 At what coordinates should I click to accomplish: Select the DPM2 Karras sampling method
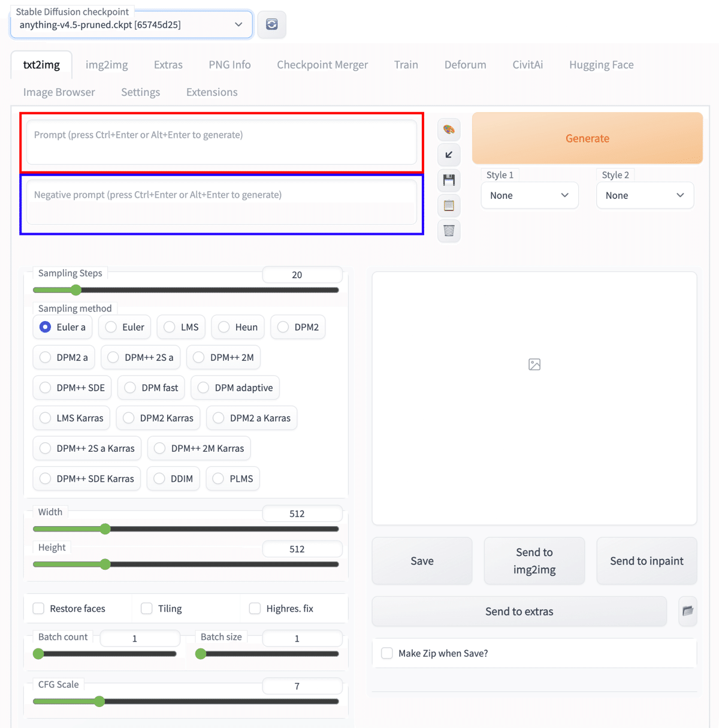point(158,418)
